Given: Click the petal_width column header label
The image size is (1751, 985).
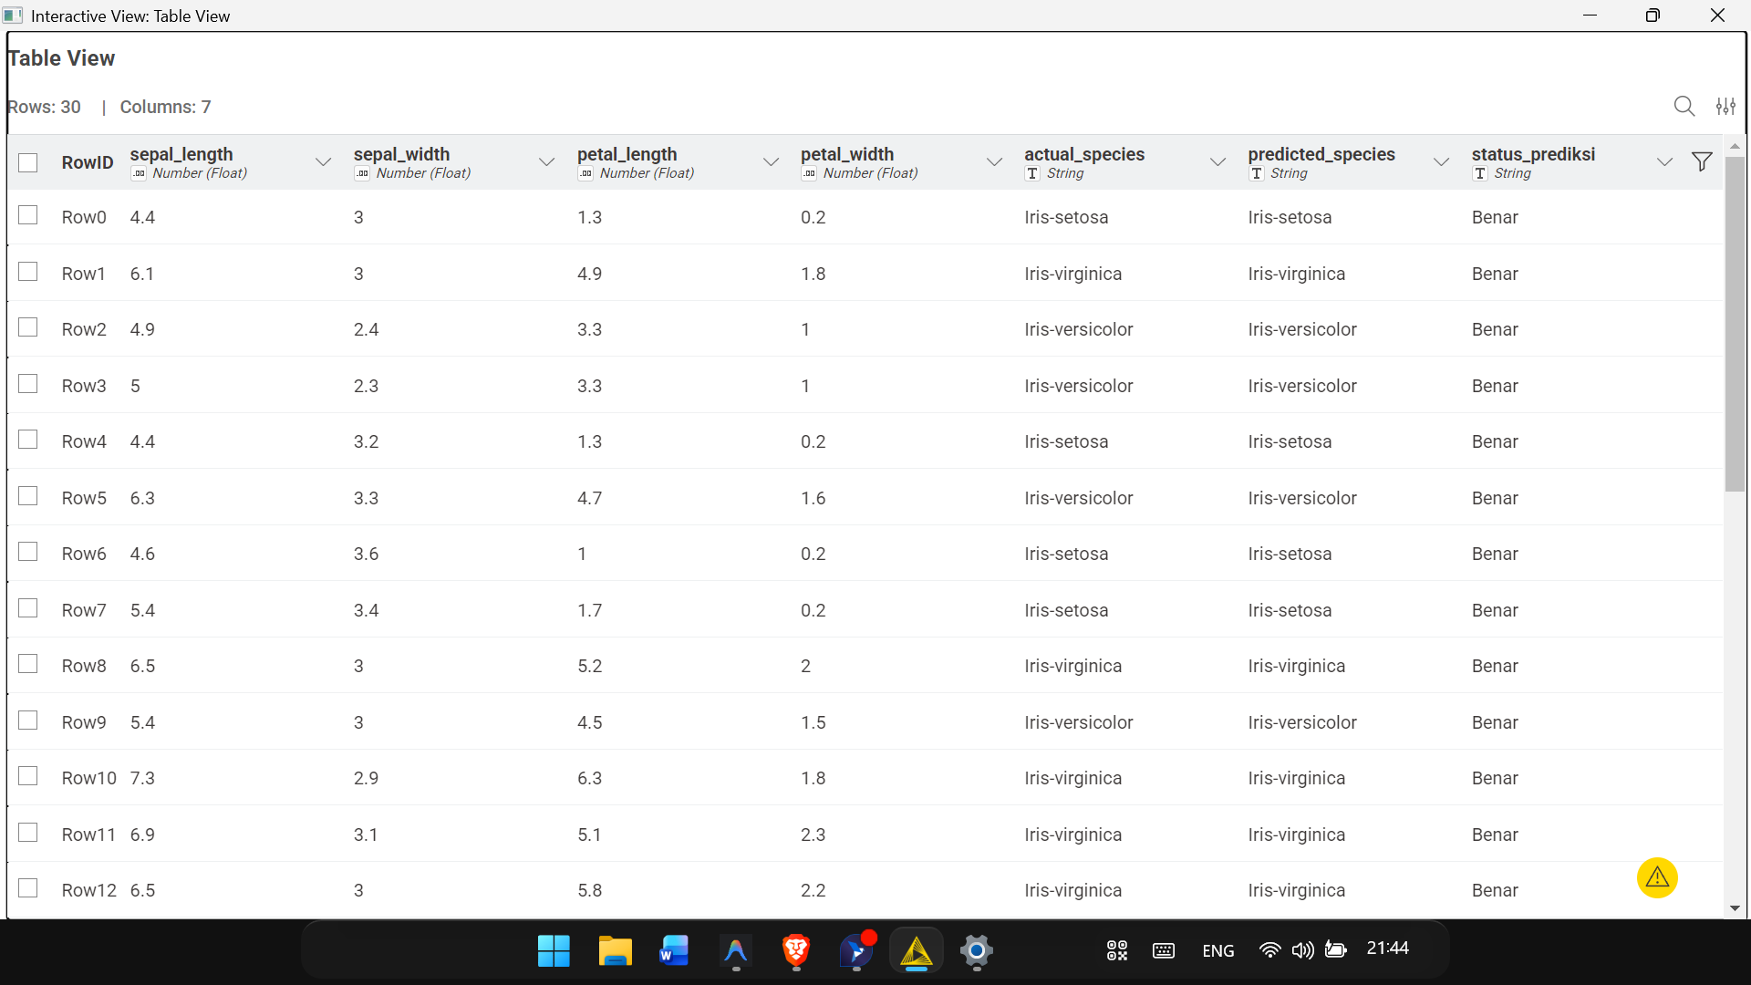Looking at the screenshot, I should click(x=847, y=154).
